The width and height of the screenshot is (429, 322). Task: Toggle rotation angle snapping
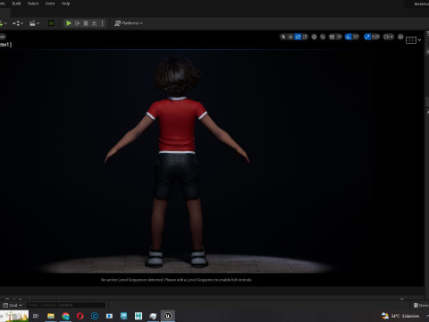[349, 37]
